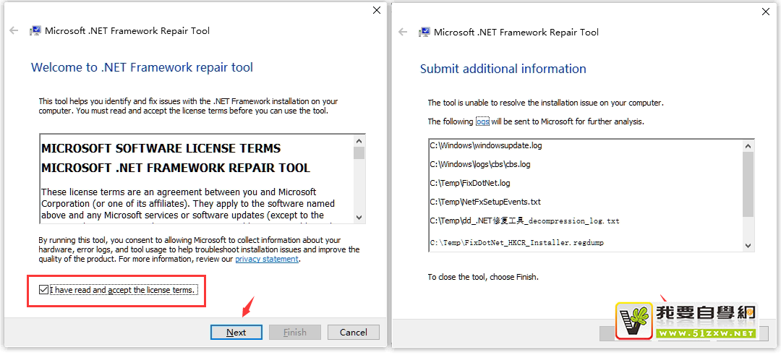The image size is (781, 355).
Task: Click the Cancel button
Action: click(x=353, y=332)
